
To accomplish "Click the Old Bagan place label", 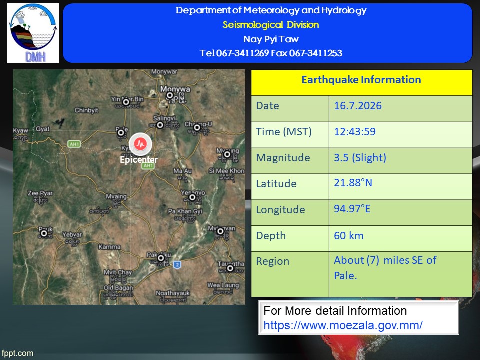I will 118,288.
